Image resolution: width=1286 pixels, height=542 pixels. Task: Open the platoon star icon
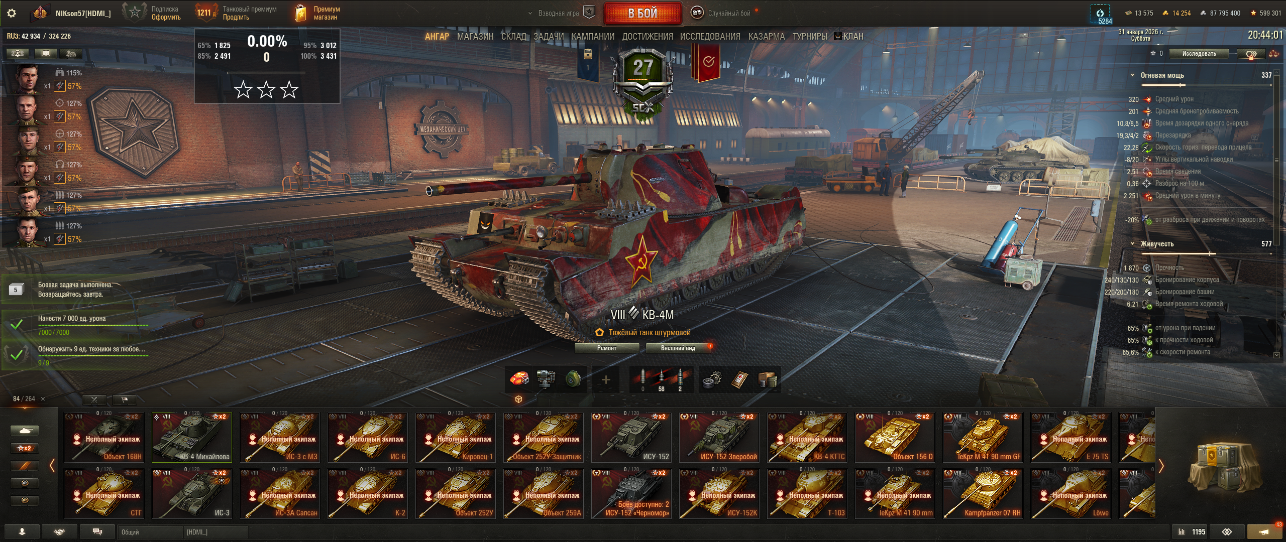589,13
